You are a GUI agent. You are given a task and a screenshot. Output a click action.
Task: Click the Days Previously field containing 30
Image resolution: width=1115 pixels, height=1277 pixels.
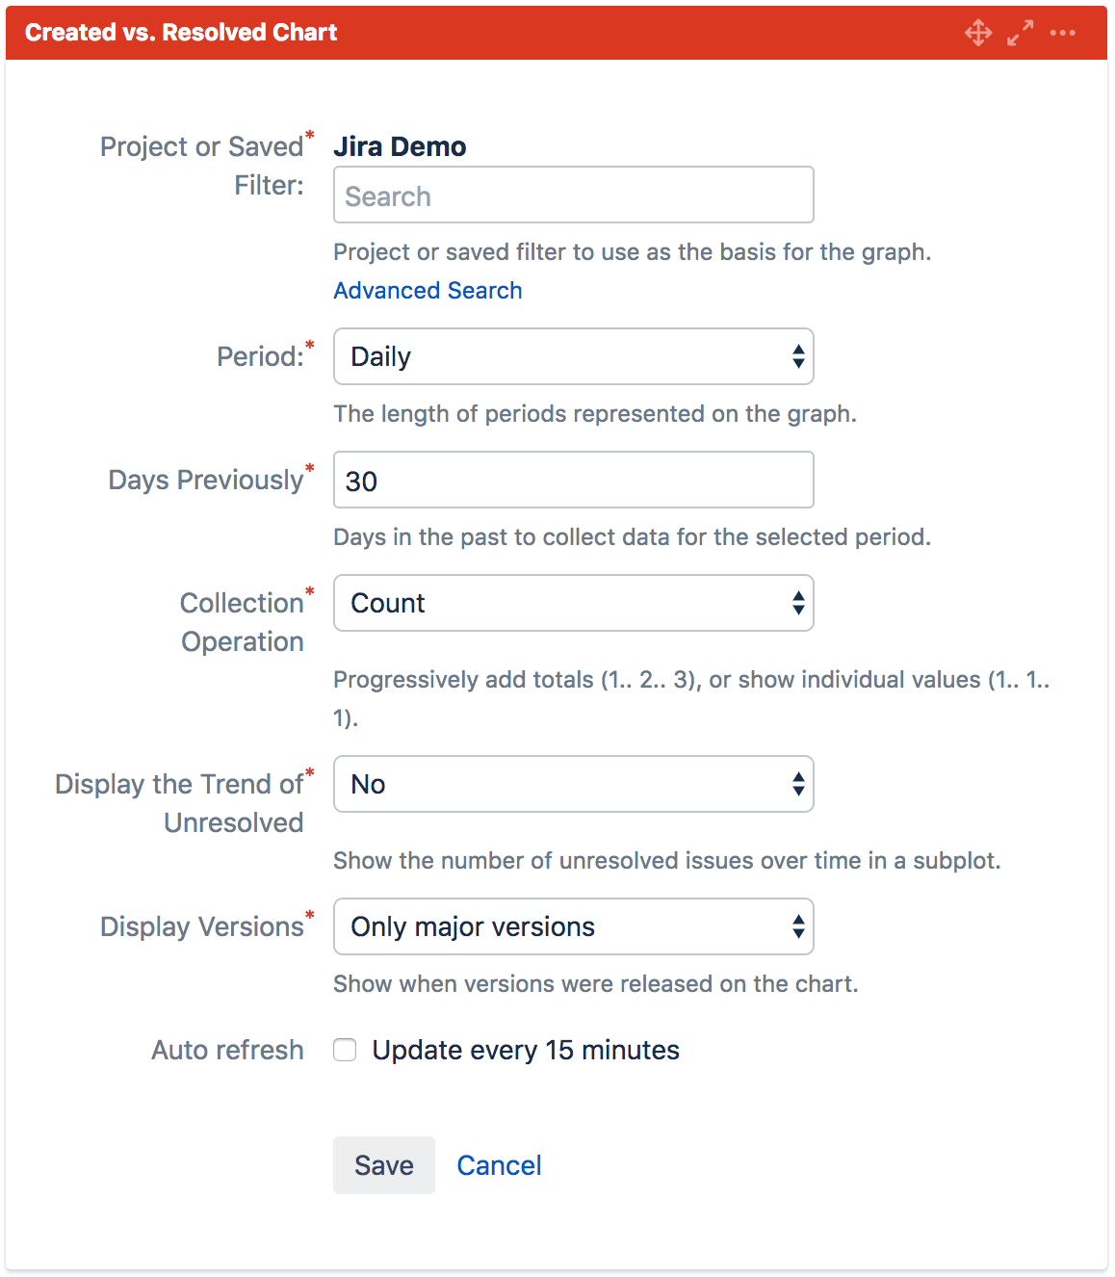574,480
